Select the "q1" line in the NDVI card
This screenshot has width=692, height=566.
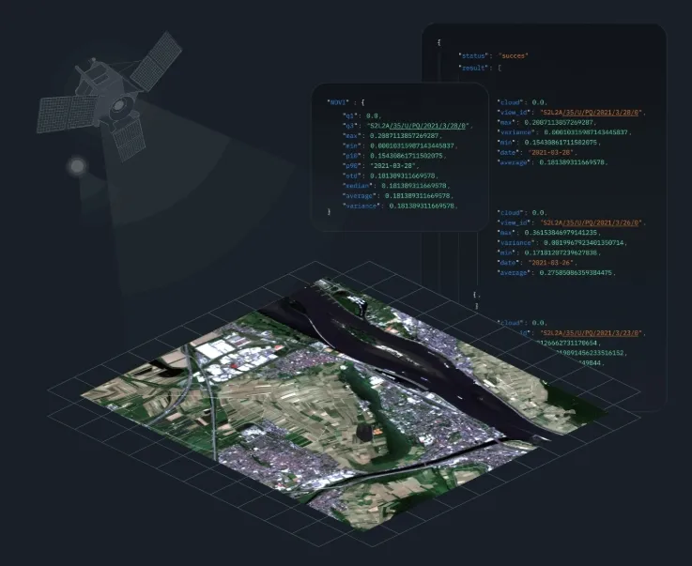(x=361, y=115)
